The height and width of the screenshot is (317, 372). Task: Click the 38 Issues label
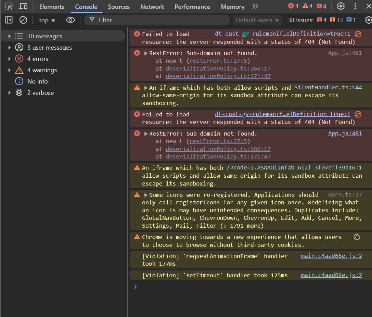[300, 20]
